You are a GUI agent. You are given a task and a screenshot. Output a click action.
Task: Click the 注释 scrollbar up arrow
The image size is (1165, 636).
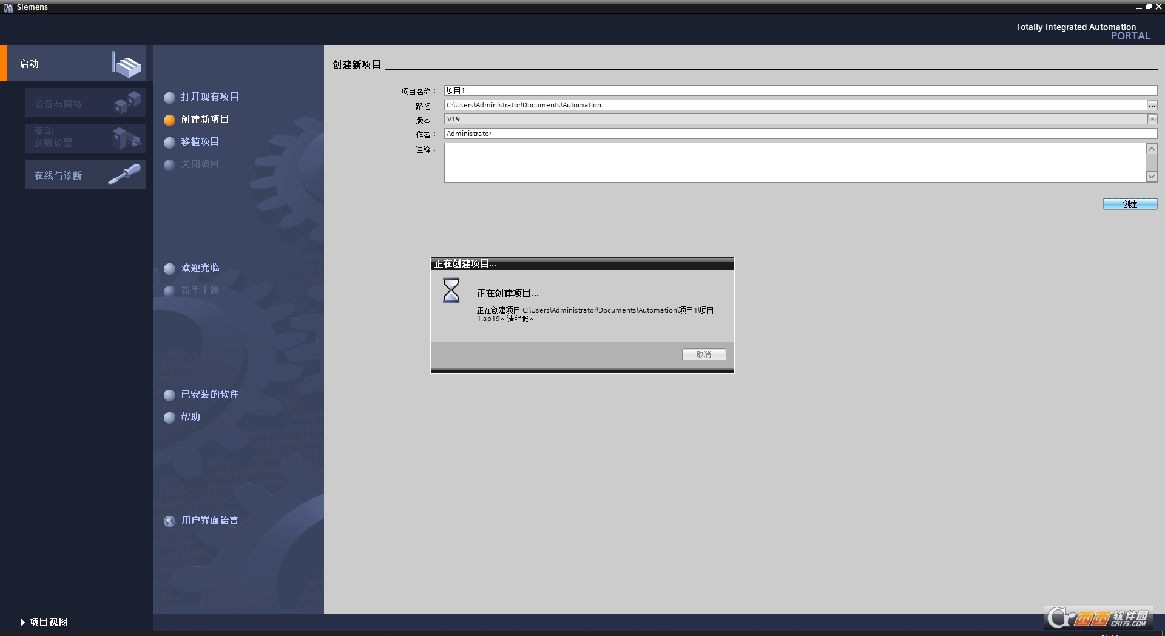coord(1152,149)
